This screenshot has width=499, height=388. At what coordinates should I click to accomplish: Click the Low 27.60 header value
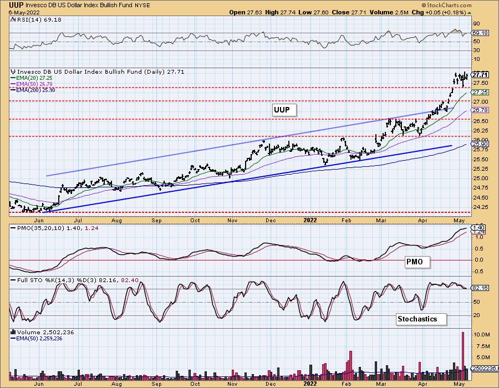313,12
